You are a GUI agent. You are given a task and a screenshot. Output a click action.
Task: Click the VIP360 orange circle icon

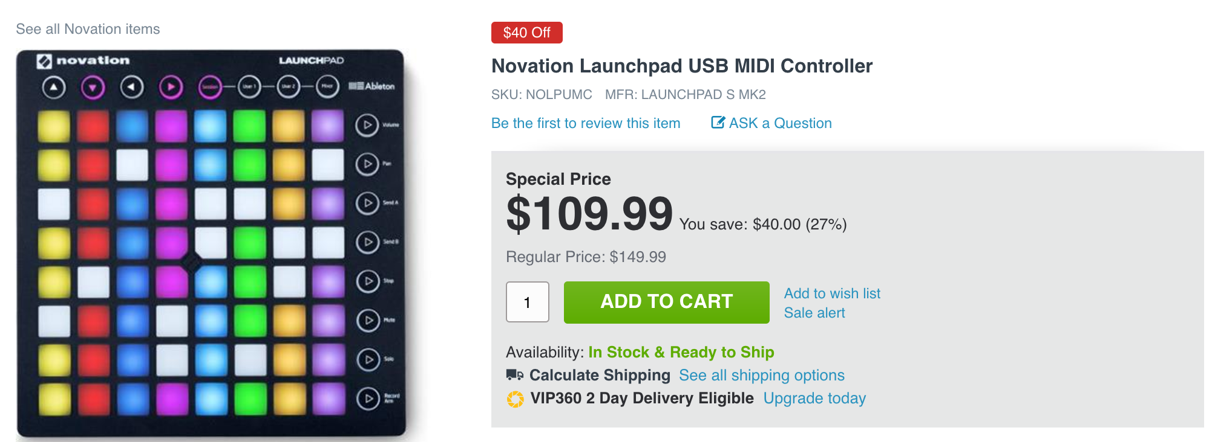(516, 399)
